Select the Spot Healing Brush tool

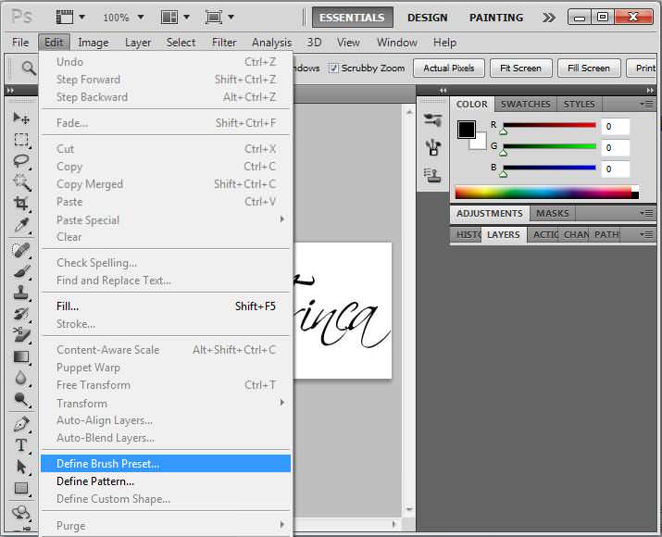pos(21,250)
